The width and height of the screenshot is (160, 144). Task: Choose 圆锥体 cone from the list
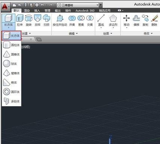(11, 54)
